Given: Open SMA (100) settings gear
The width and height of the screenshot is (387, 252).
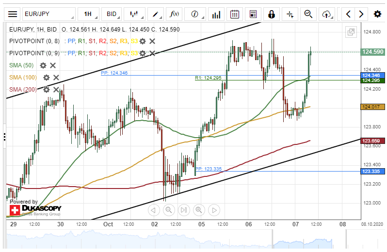Looking at the screenshot, I should 46,77.
